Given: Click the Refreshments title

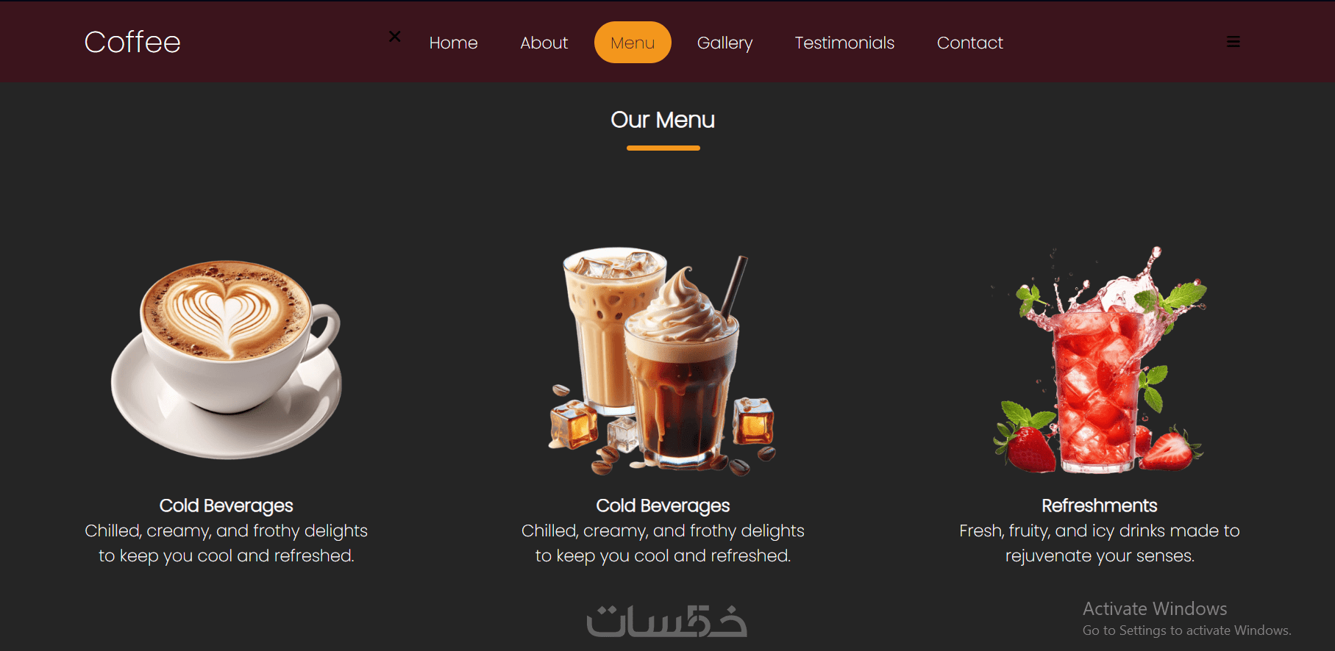Looking at the screenshot, I should click(1100, 506).
